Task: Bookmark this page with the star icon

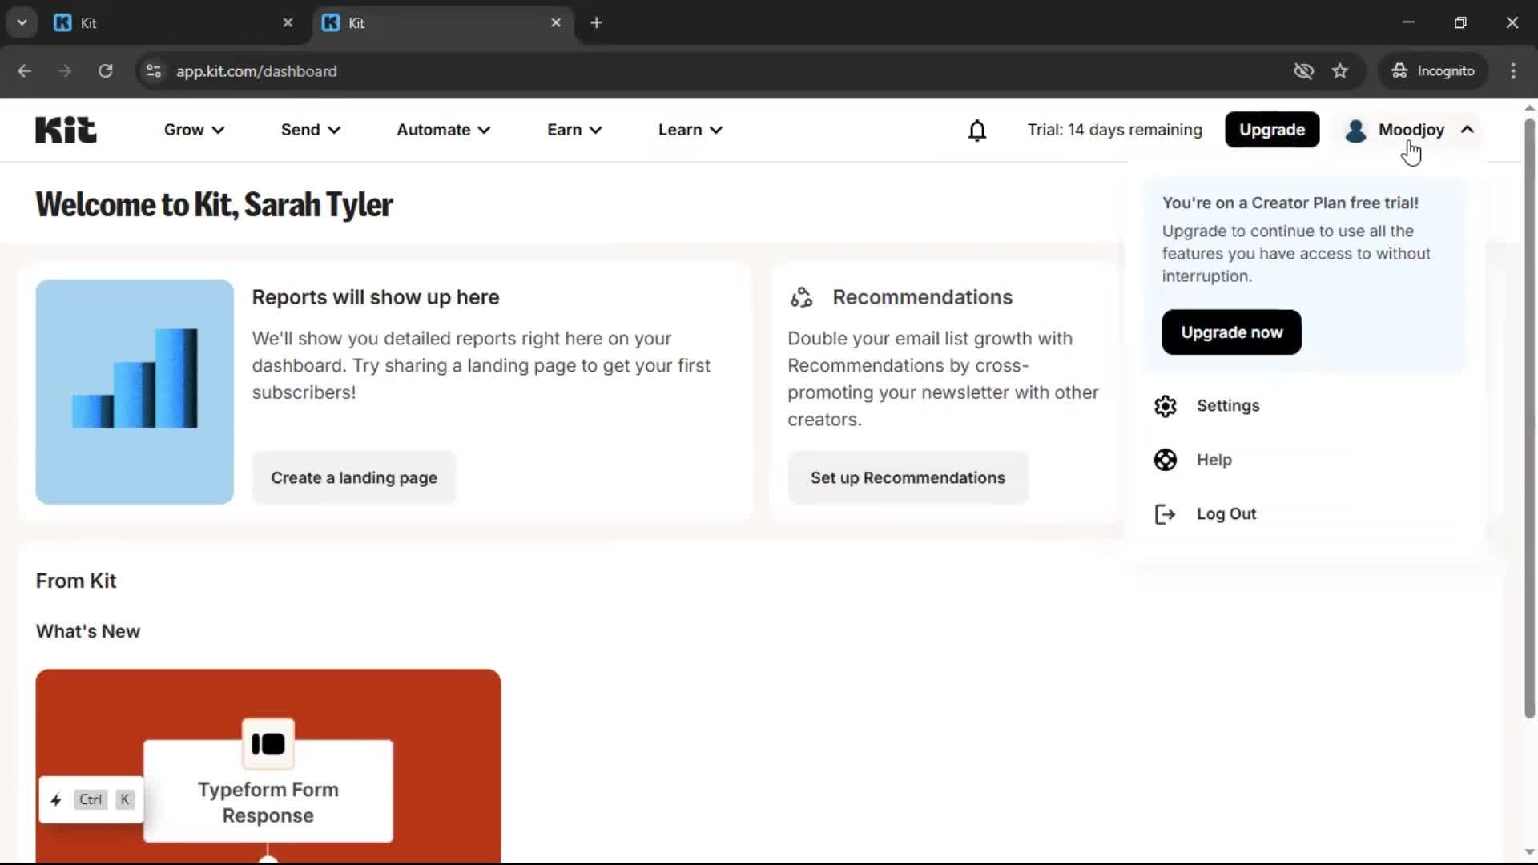Action: pos(1340,70)
